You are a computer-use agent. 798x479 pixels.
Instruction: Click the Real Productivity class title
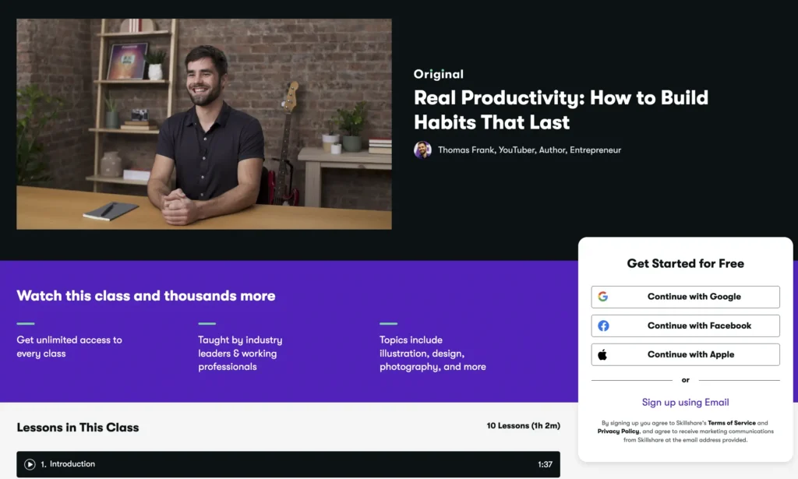point(560,110)
